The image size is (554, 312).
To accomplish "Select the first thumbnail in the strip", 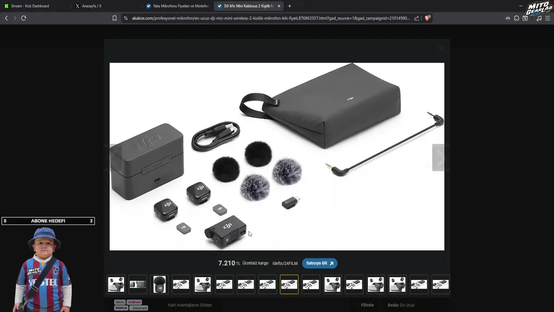I will point(116,284).
